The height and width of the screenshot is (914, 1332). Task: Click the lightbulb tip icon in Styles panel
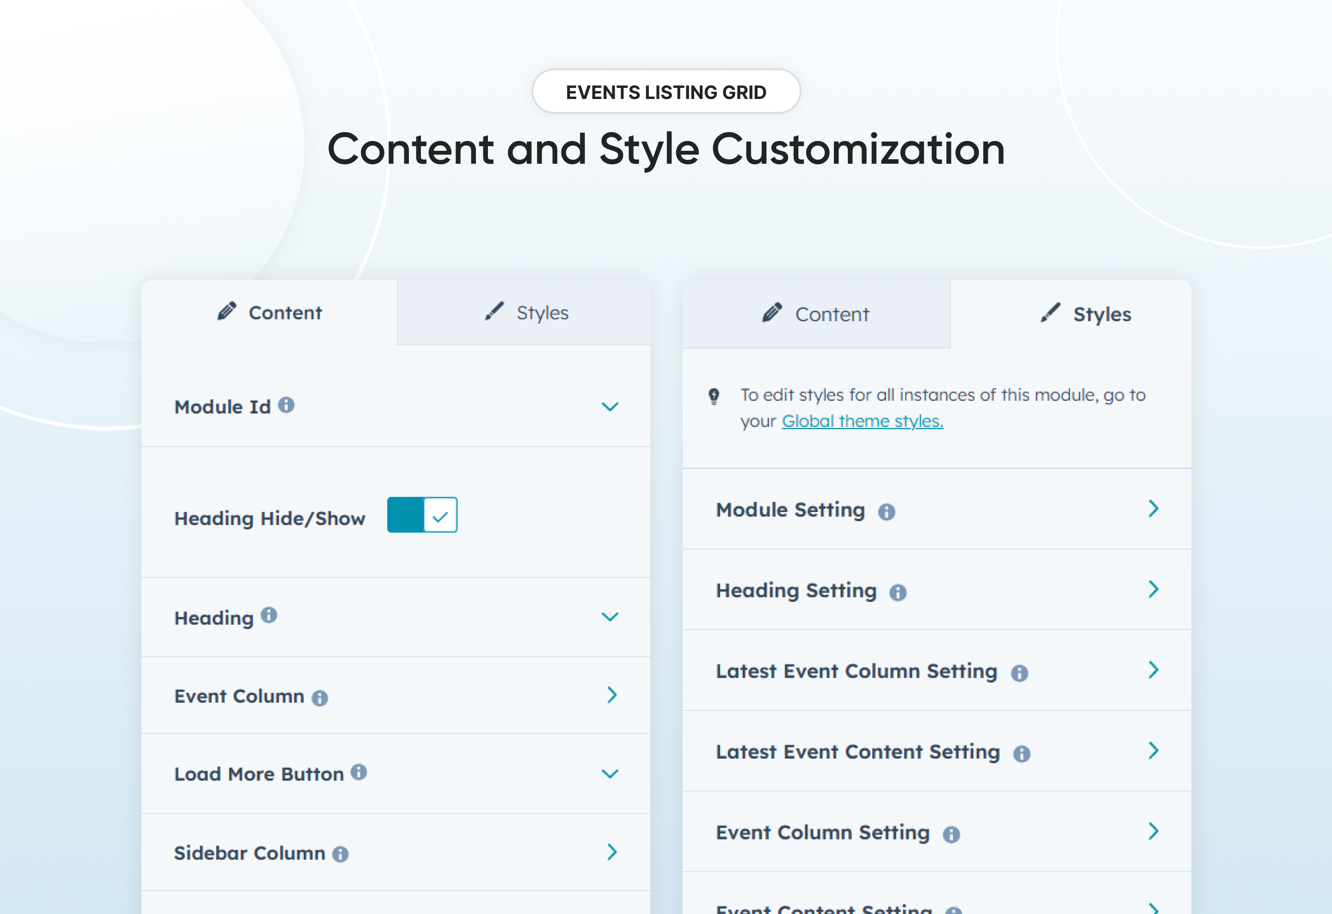pyautogui.click(x=714, y=396)
